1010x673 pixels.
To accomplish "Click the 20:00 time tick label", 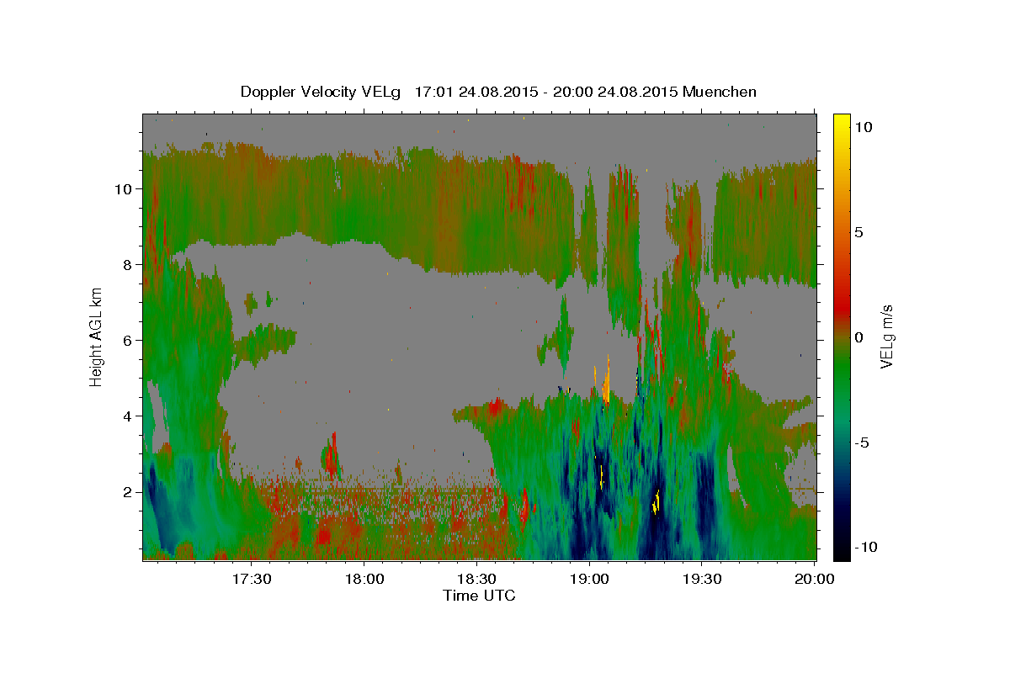I will [x=815, y=579].
